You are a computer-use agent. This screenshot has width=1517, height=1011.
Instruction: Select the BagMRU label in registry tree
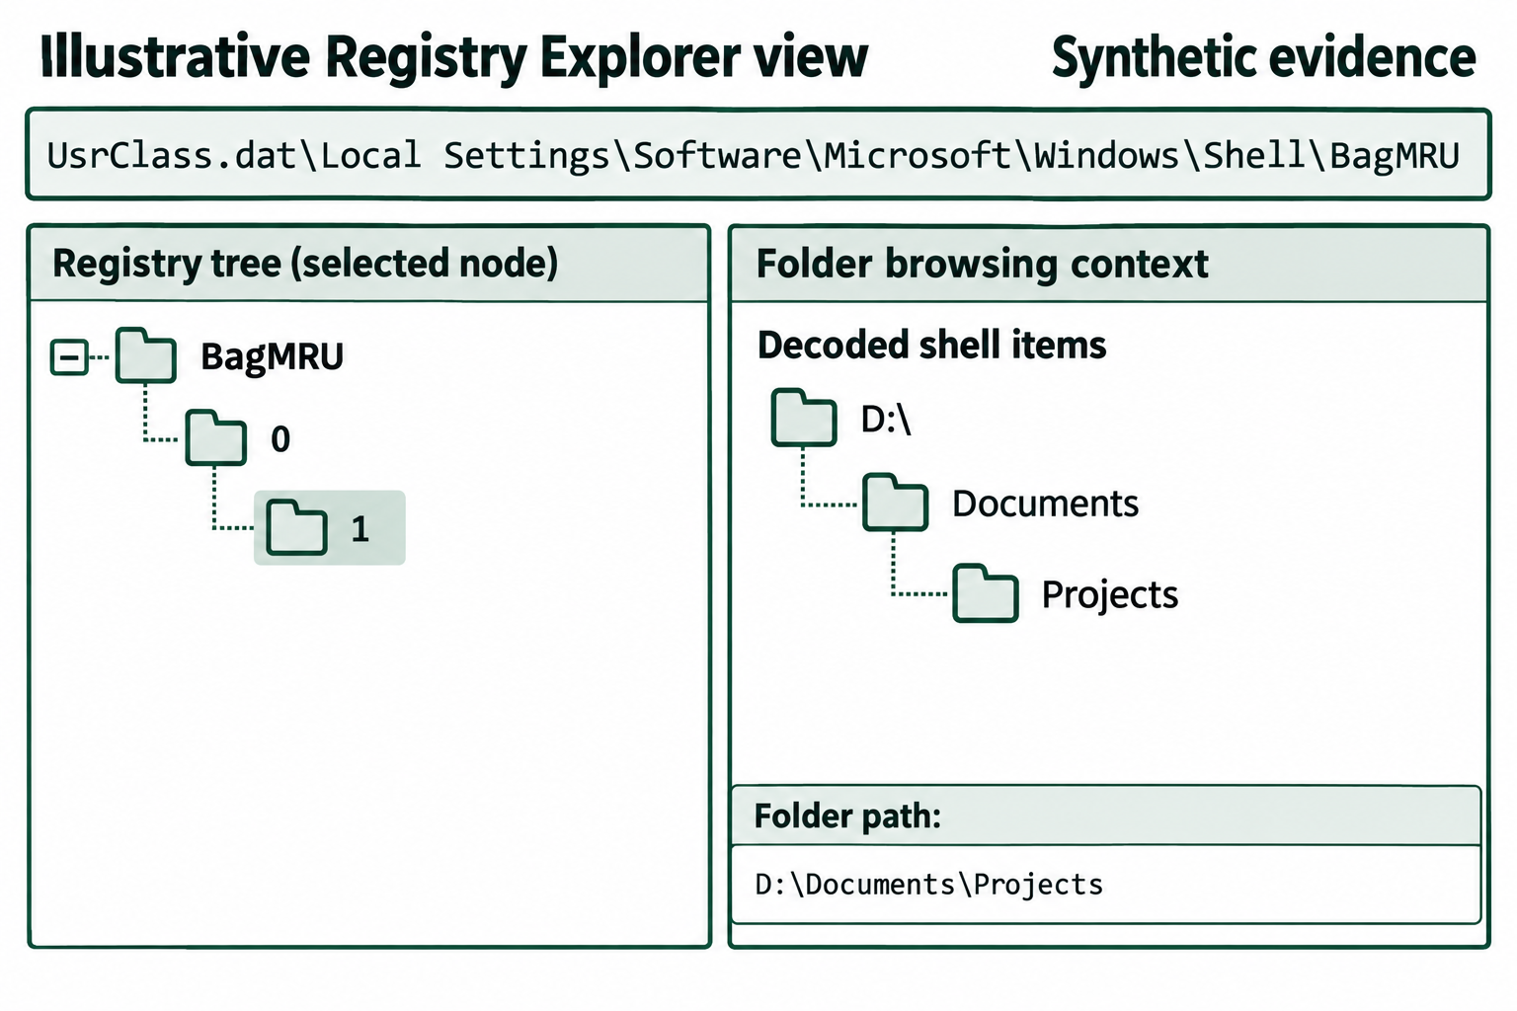point(272,356)
